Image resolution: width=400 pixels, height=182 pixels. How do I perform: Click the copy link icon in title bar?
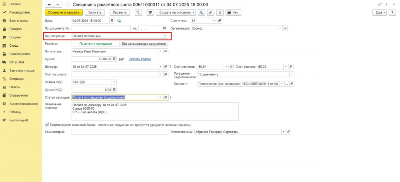[x=380, y=4]
